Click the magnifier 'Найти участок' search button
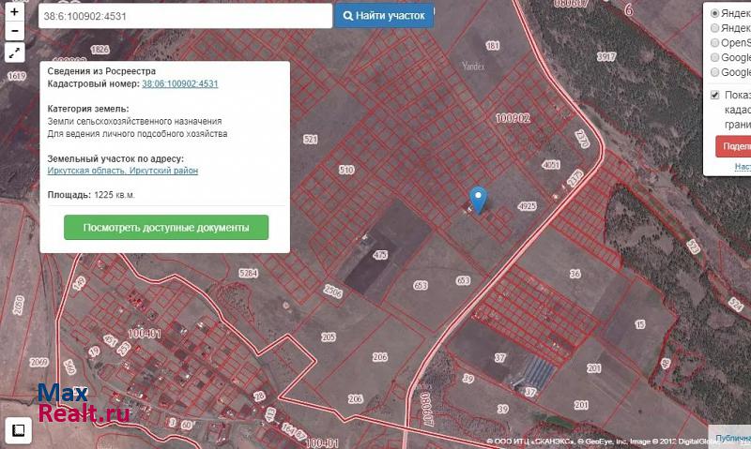 (384, 16)
